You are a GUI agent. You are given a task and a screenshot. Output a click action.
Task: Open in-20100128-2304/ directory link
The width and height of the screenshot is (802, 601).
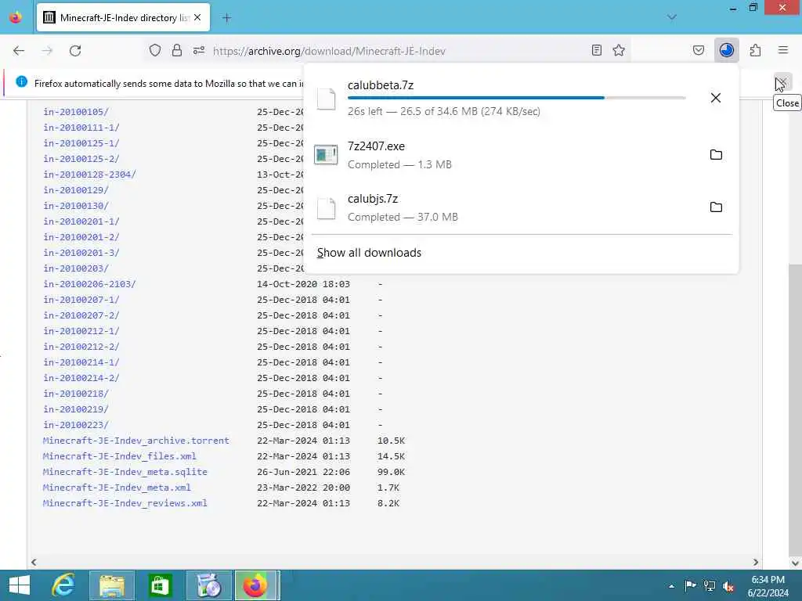tap(89, 175)
